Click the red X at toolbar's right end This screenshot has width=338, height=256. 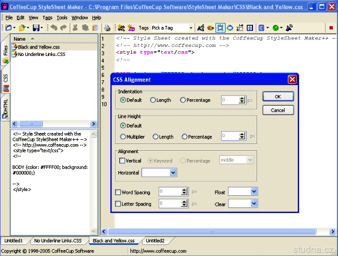tap(331, 27)
